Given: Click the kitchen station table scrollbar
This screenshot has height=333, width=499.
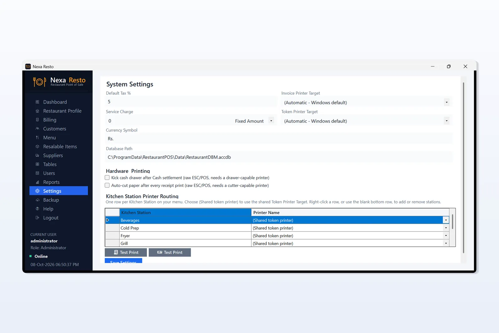Looking at the screenshot, I should click(x=453, y=222).
